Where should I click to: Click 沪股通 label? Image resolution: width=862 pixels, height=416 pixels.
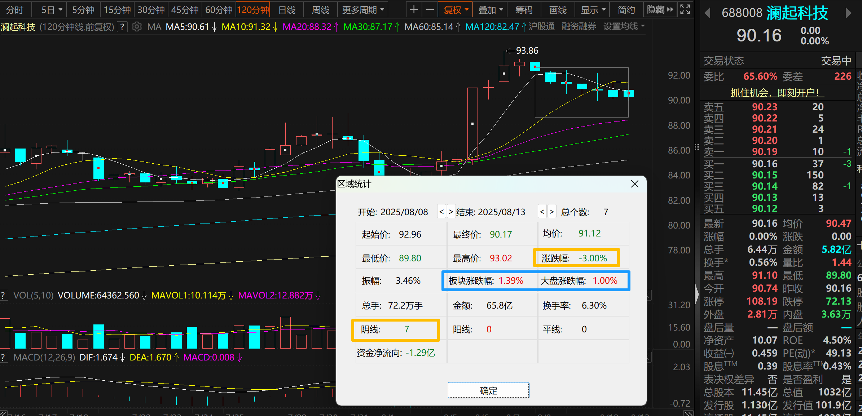541,26
